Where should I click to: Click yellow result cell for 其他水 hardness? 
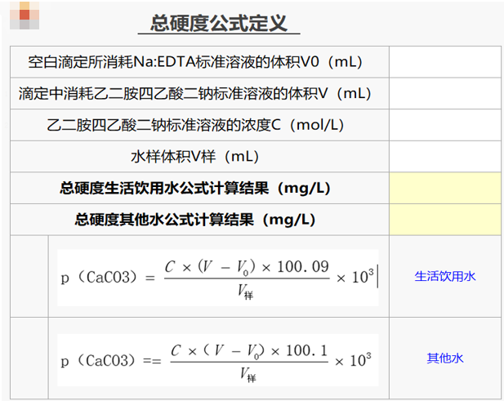point(444,220)
